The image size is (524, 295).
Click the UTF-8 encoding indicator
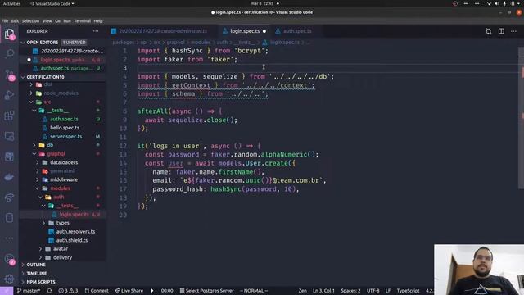373,291
